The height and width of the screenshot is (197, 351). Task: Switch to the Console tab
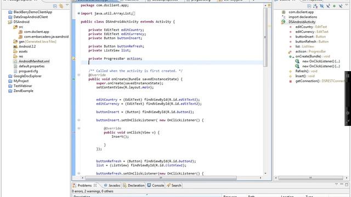[x=156, y=186]
